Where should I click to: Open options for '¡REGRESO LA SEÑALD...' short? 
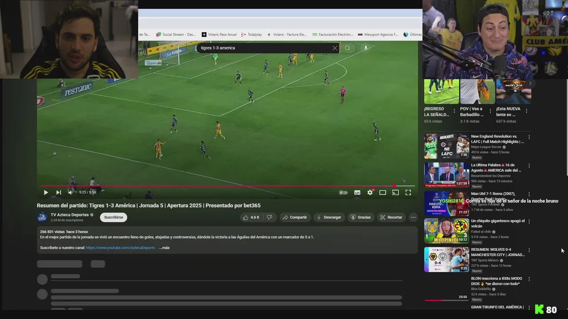pos(454,111)
